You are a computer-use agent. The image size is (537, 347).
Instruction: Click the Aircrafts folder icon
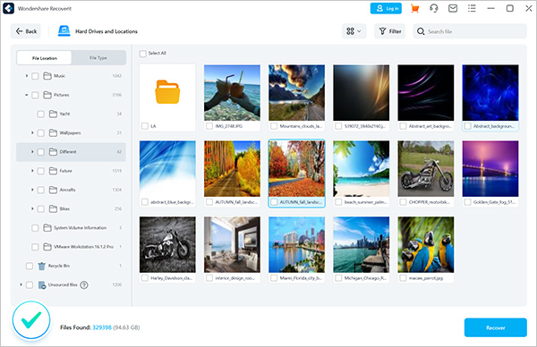[53, 190]
